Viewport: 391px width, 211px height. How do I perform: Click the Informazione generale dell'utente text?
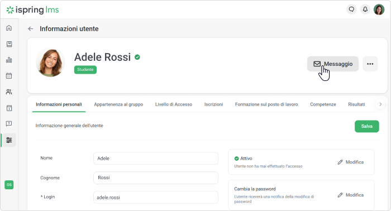pos(69,126)
